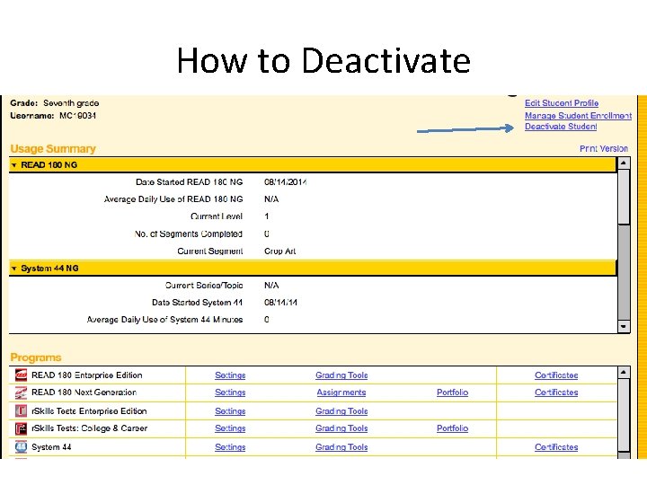The image size is (647, 485).
Task: Open Settings for READ 180 Next Generation
Action: tap(230, 392)
